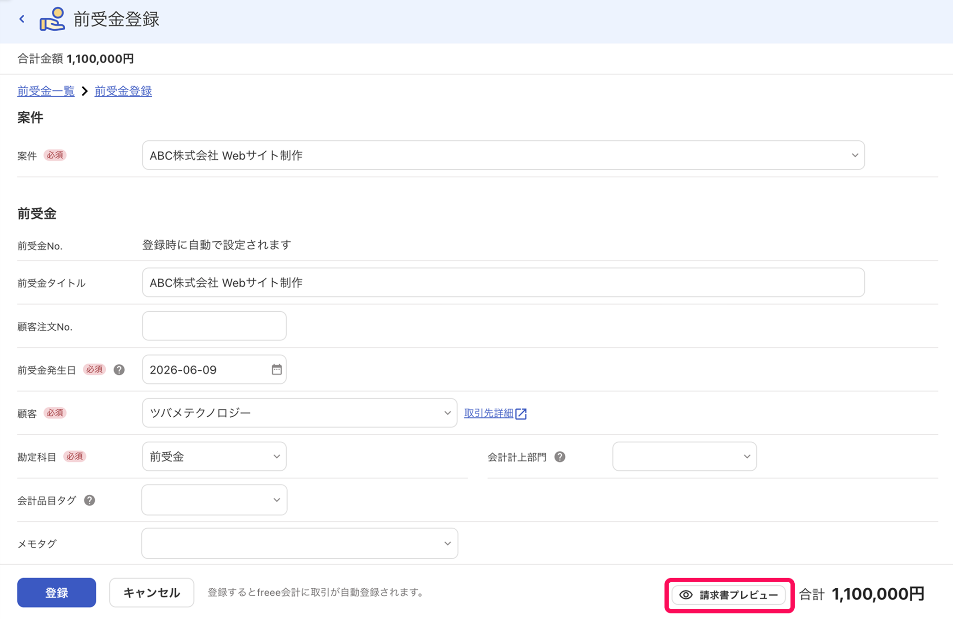Click the 前受金一覧 breadcrumb link
The image size is (953, 619).
pos(46,91)
